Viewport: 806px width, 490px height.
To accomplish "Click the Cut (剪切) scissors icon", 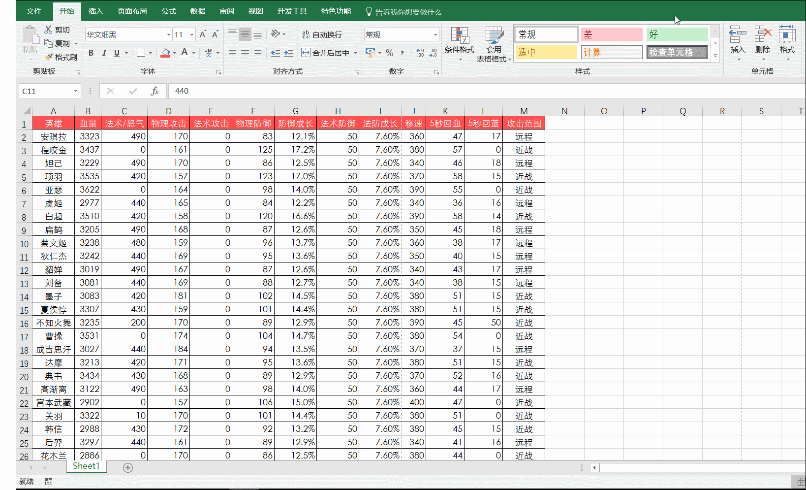I will coord(48,30).
